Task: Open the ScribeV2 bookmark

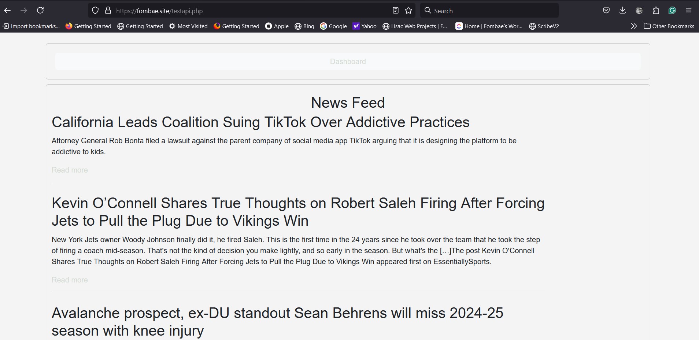Action: click(544, 26)
